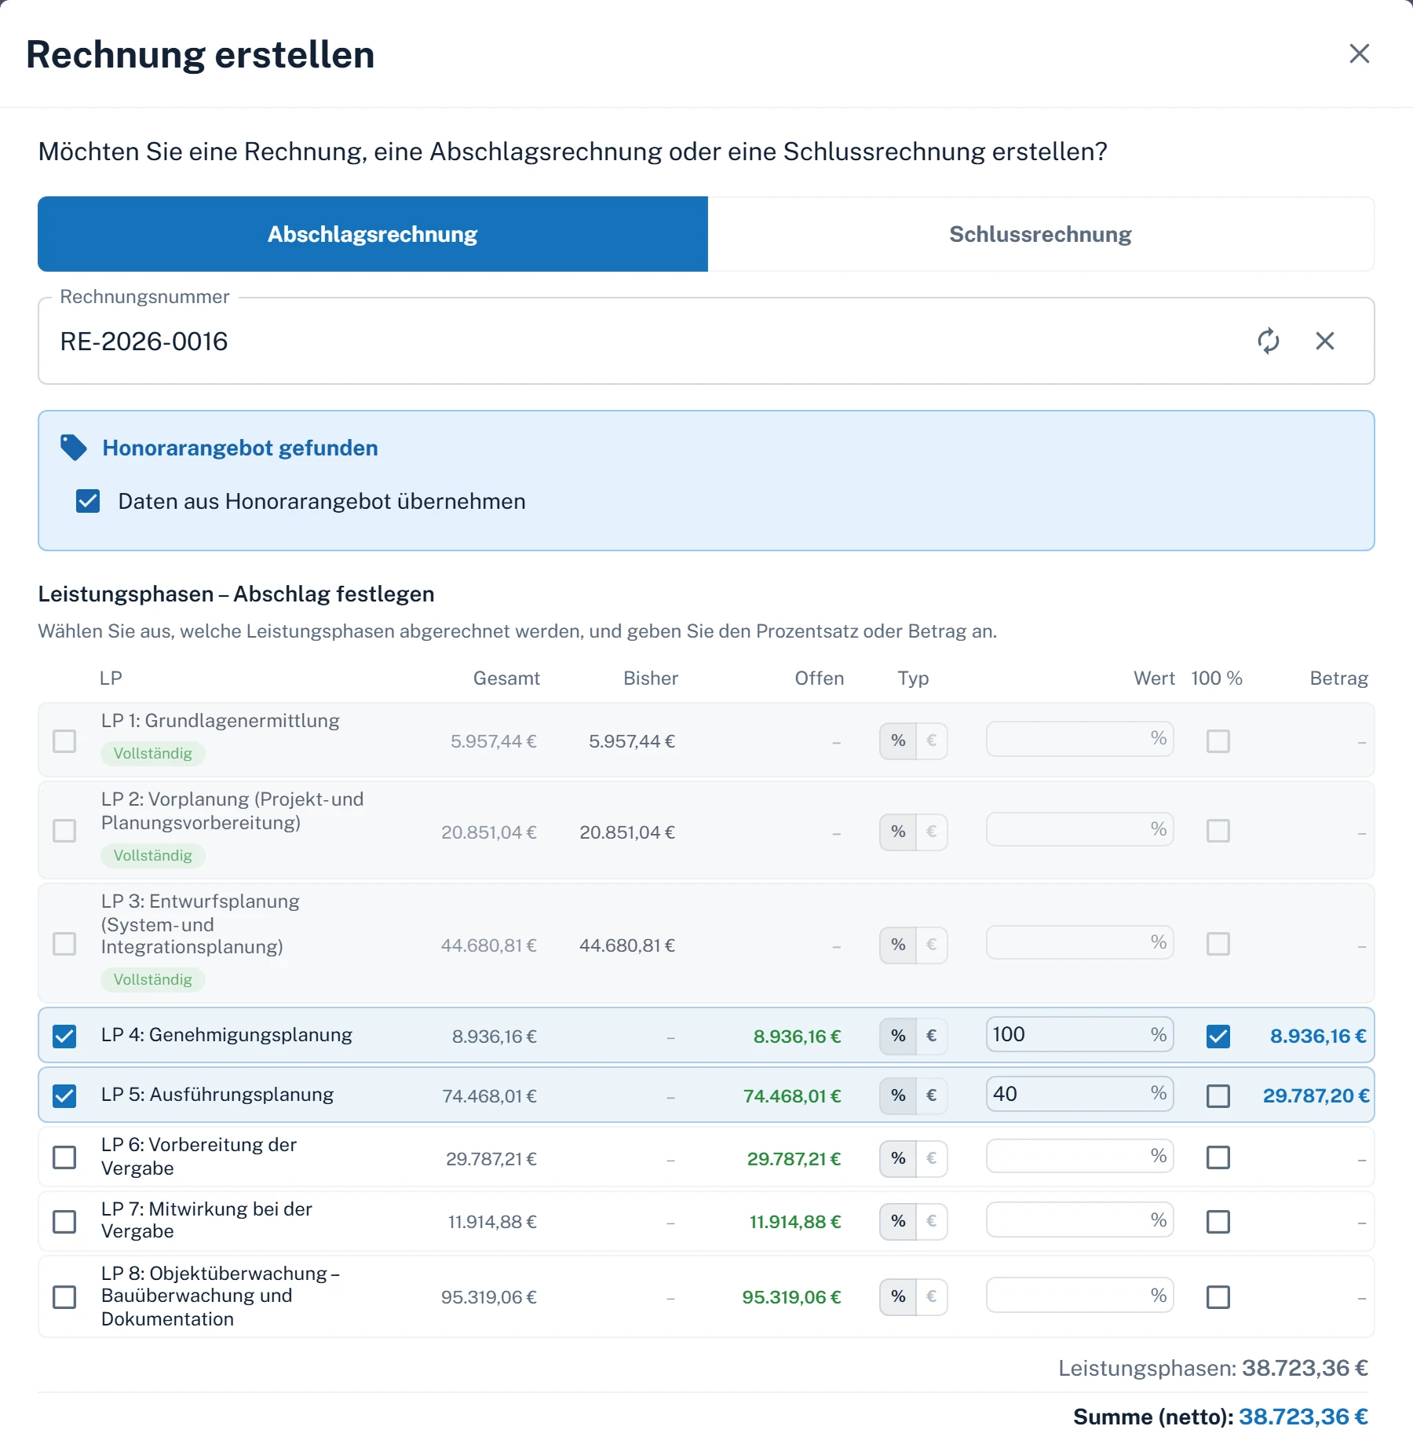Select percent type for LP 5

tap(898, 1095)
